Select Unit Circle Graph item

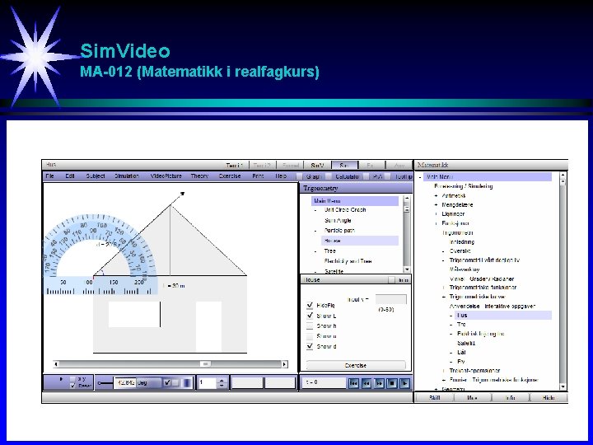[x=345, y=209]
